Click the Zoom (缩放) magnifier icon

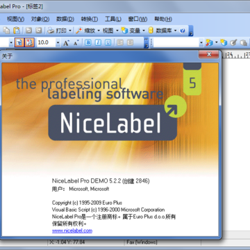79,31
